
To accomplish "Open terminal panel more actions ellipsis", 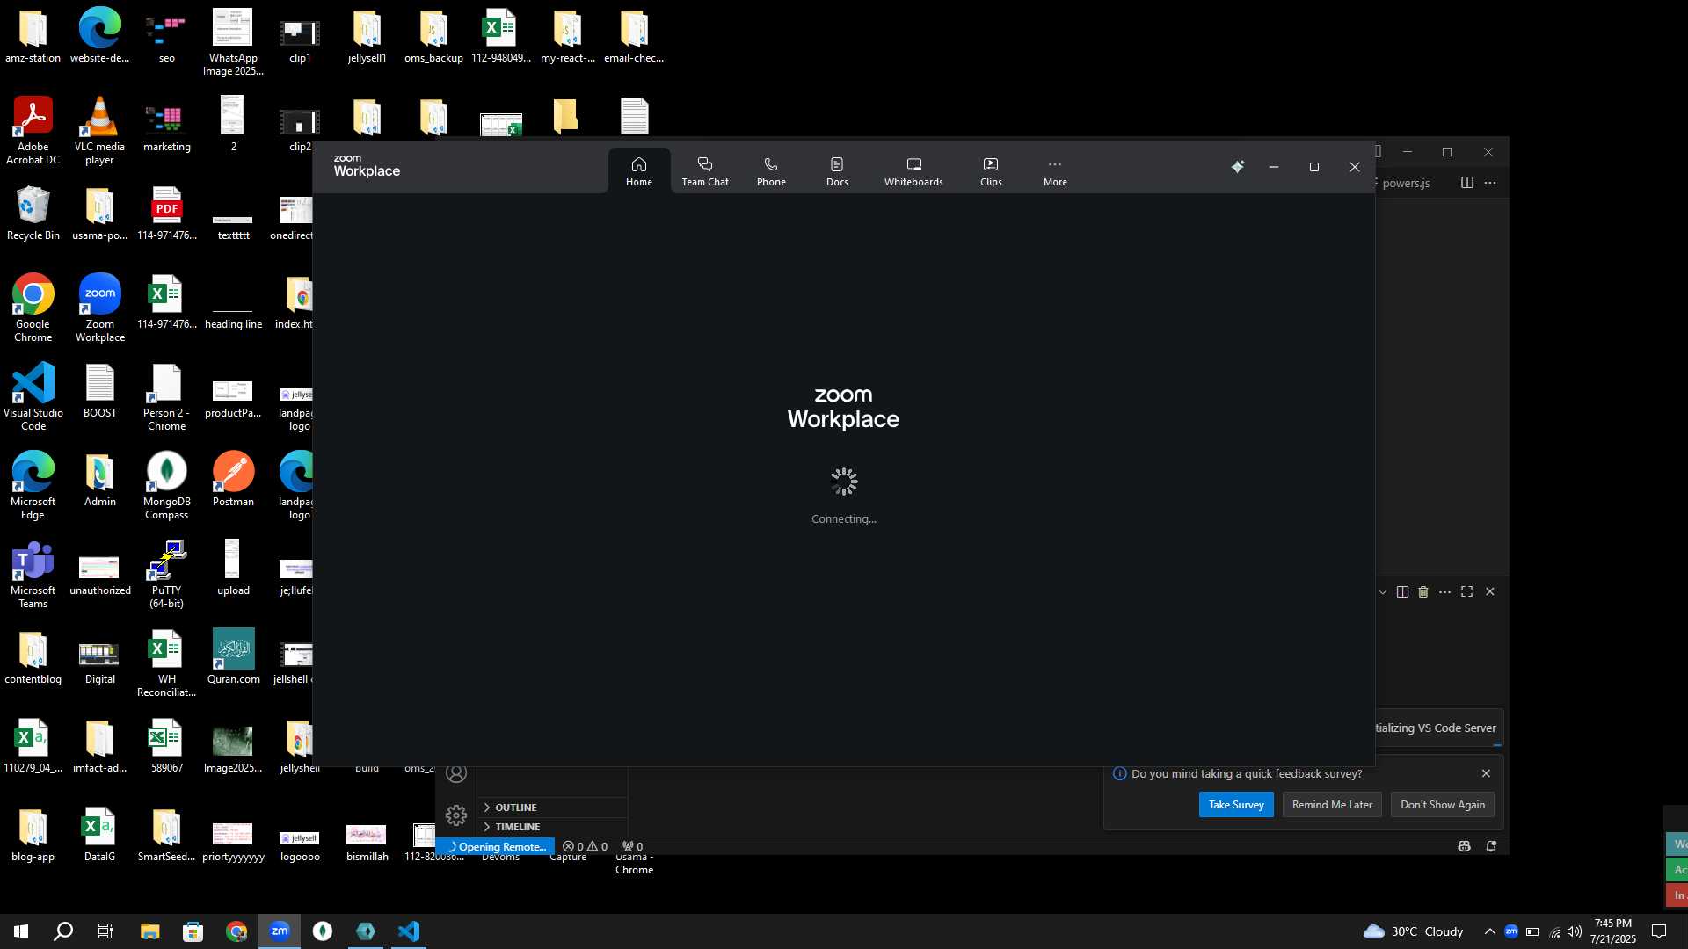I will tap(1444, 592).
